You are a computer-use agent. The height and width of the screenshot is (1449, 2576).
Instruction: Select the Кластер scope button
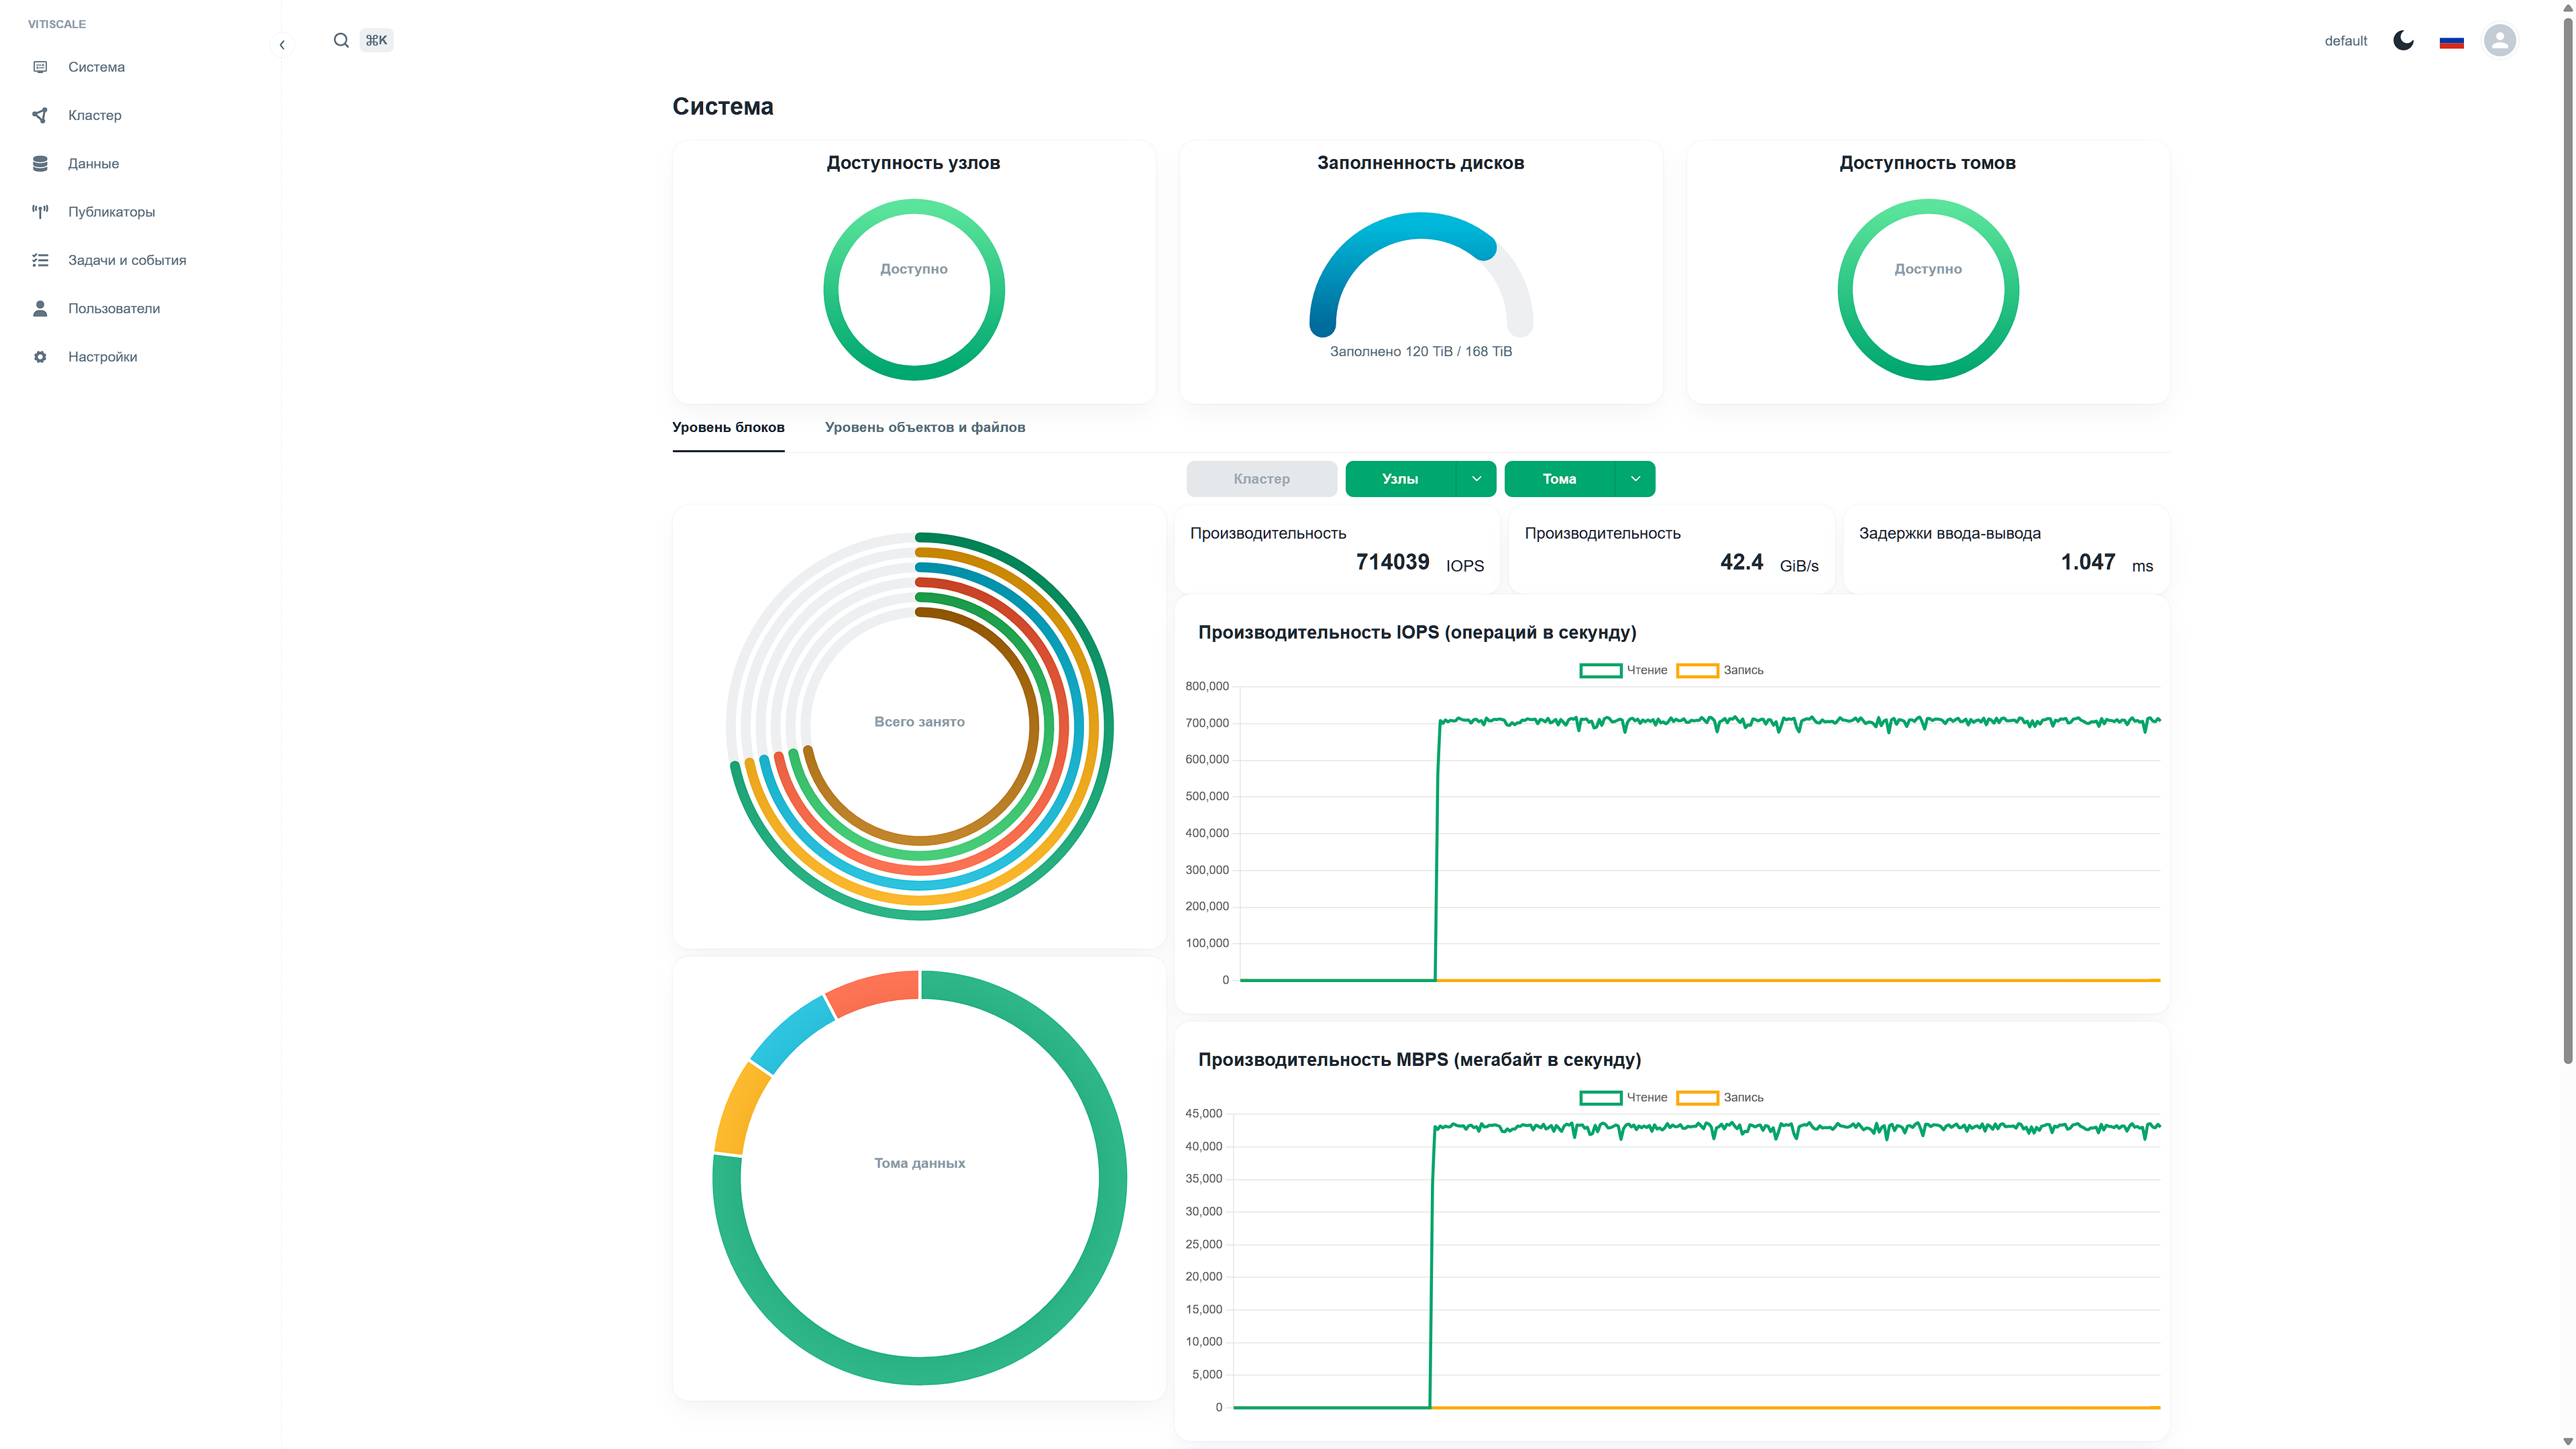click(1261, 479)
